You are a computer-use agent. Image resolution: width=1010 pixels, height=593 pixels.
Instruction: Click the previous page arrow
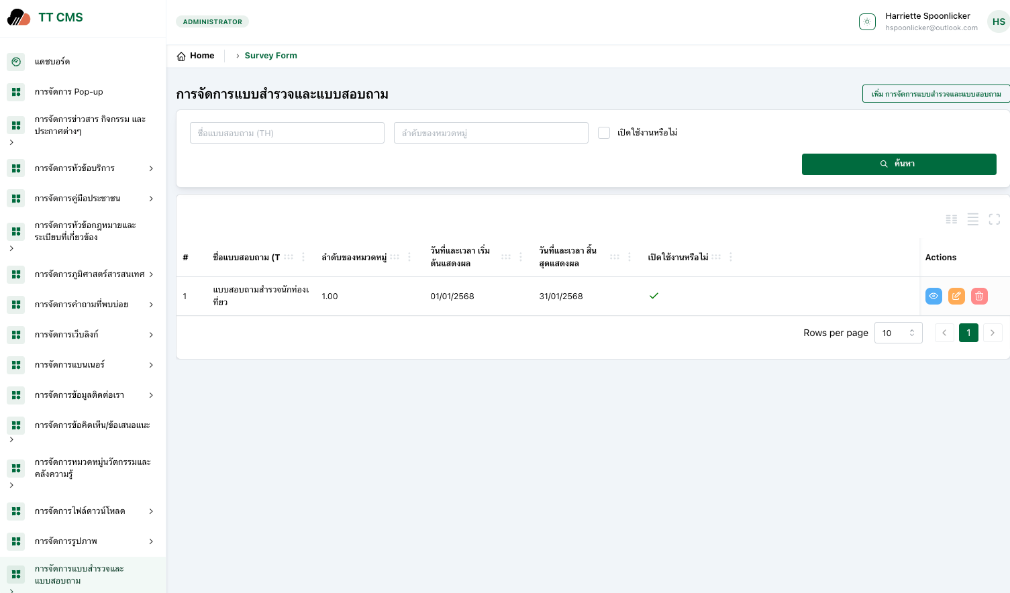point(944,333)
